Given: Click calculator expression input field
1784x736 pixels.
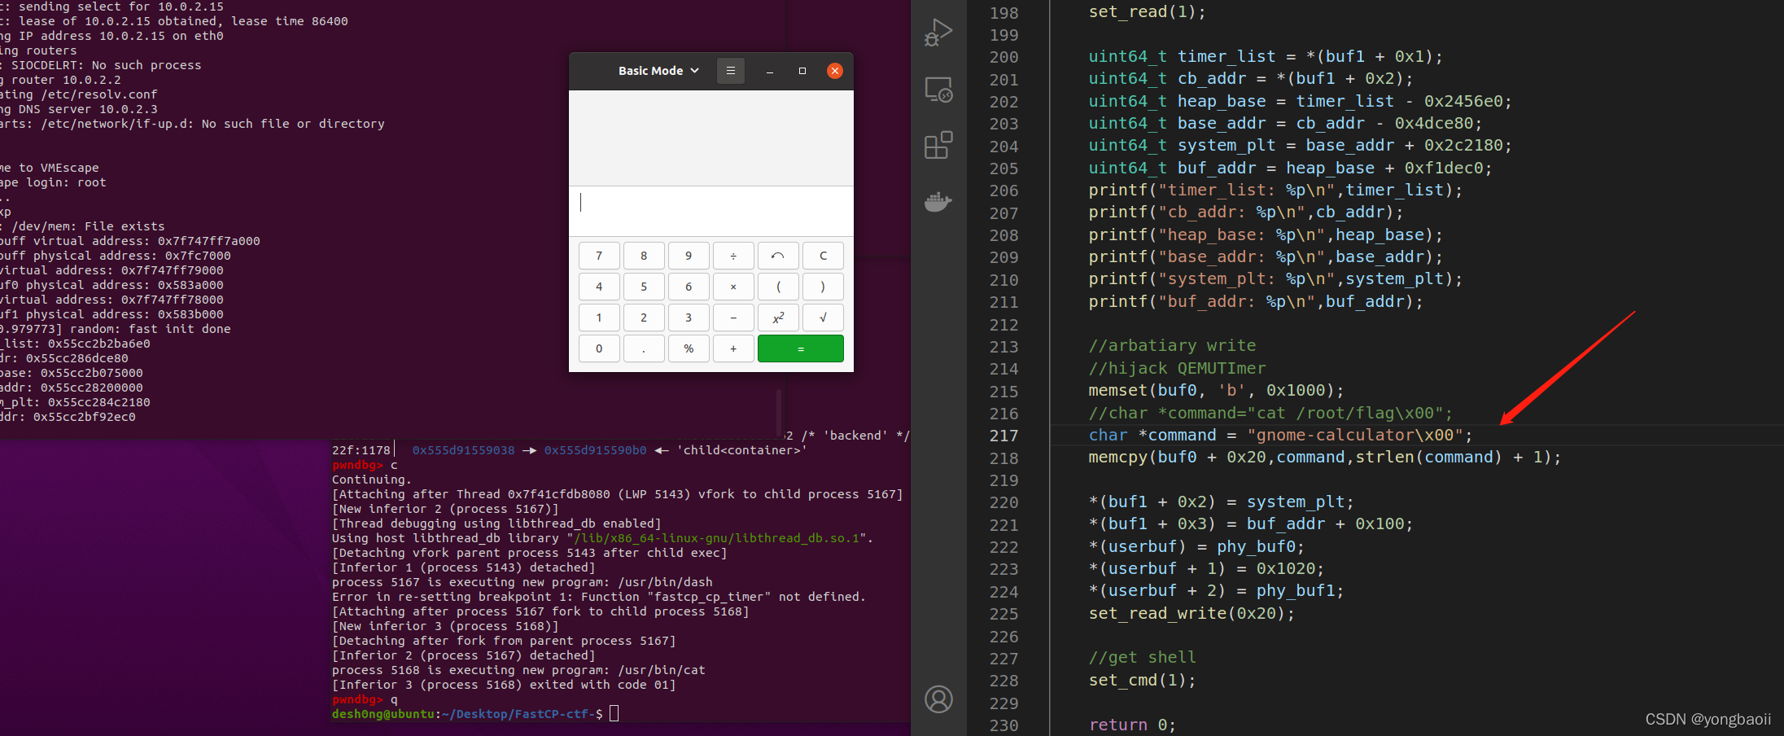Looking at the screenshot, I should (x=711, y=210).
